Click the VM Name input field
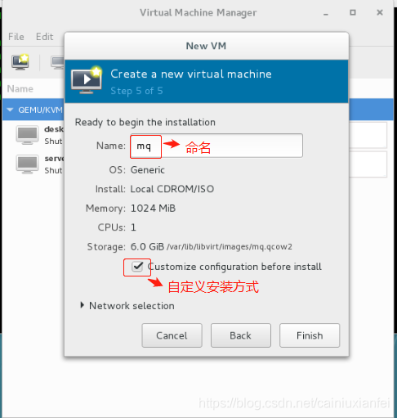397x418 pixels. 216,146
